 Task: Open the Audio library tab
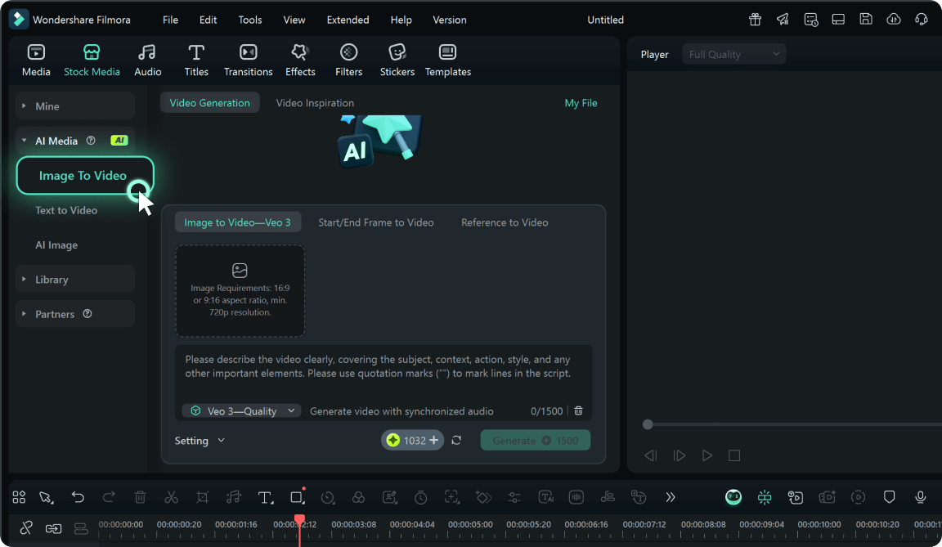pyautogui.click(x=147, y=60)
